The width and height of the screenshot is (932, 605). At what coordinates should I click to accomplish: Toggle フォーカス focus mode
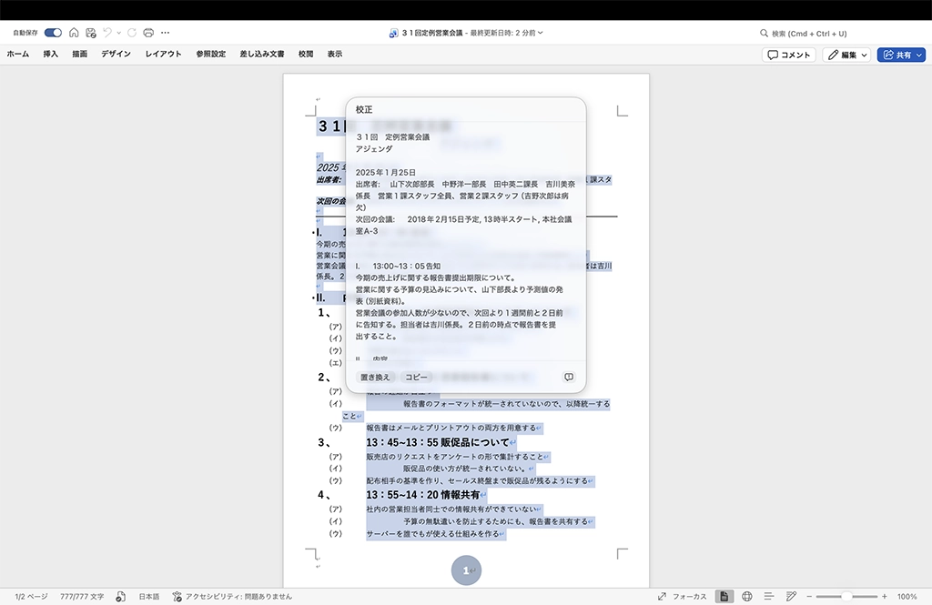(x=682, y=596)
